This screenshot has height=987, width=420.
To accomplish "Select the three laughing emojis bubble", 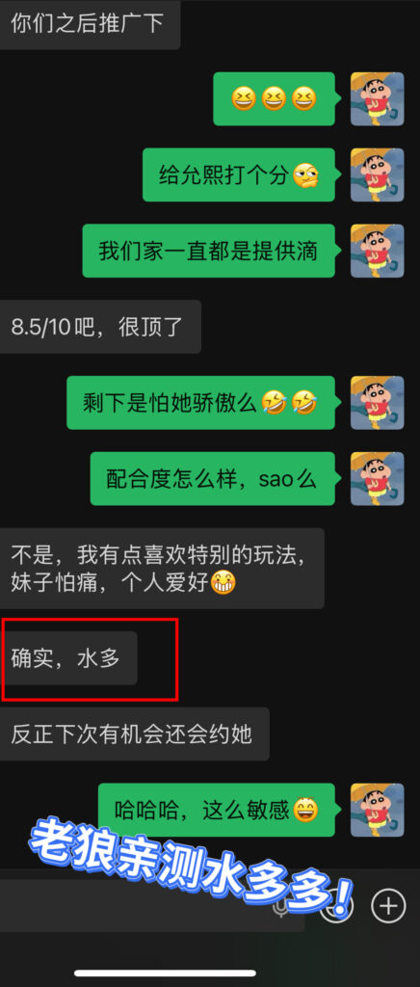I will tap(275, 99).
